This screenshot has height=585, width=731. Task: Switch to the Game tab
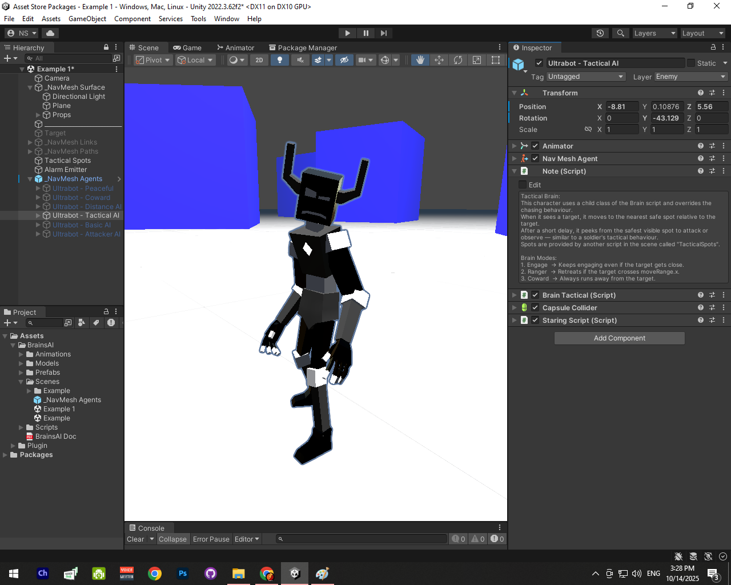coord(187,48)
